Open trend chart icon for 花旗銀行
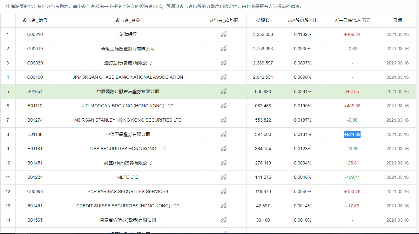419x234 pixels. pyautogui.click(x=224, y=34)
